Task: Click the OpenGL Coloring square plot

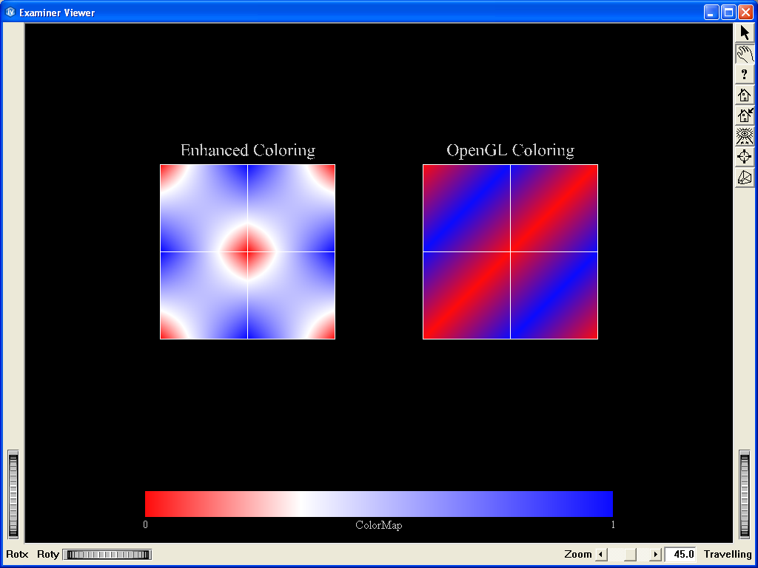Action: coord(510,251)
